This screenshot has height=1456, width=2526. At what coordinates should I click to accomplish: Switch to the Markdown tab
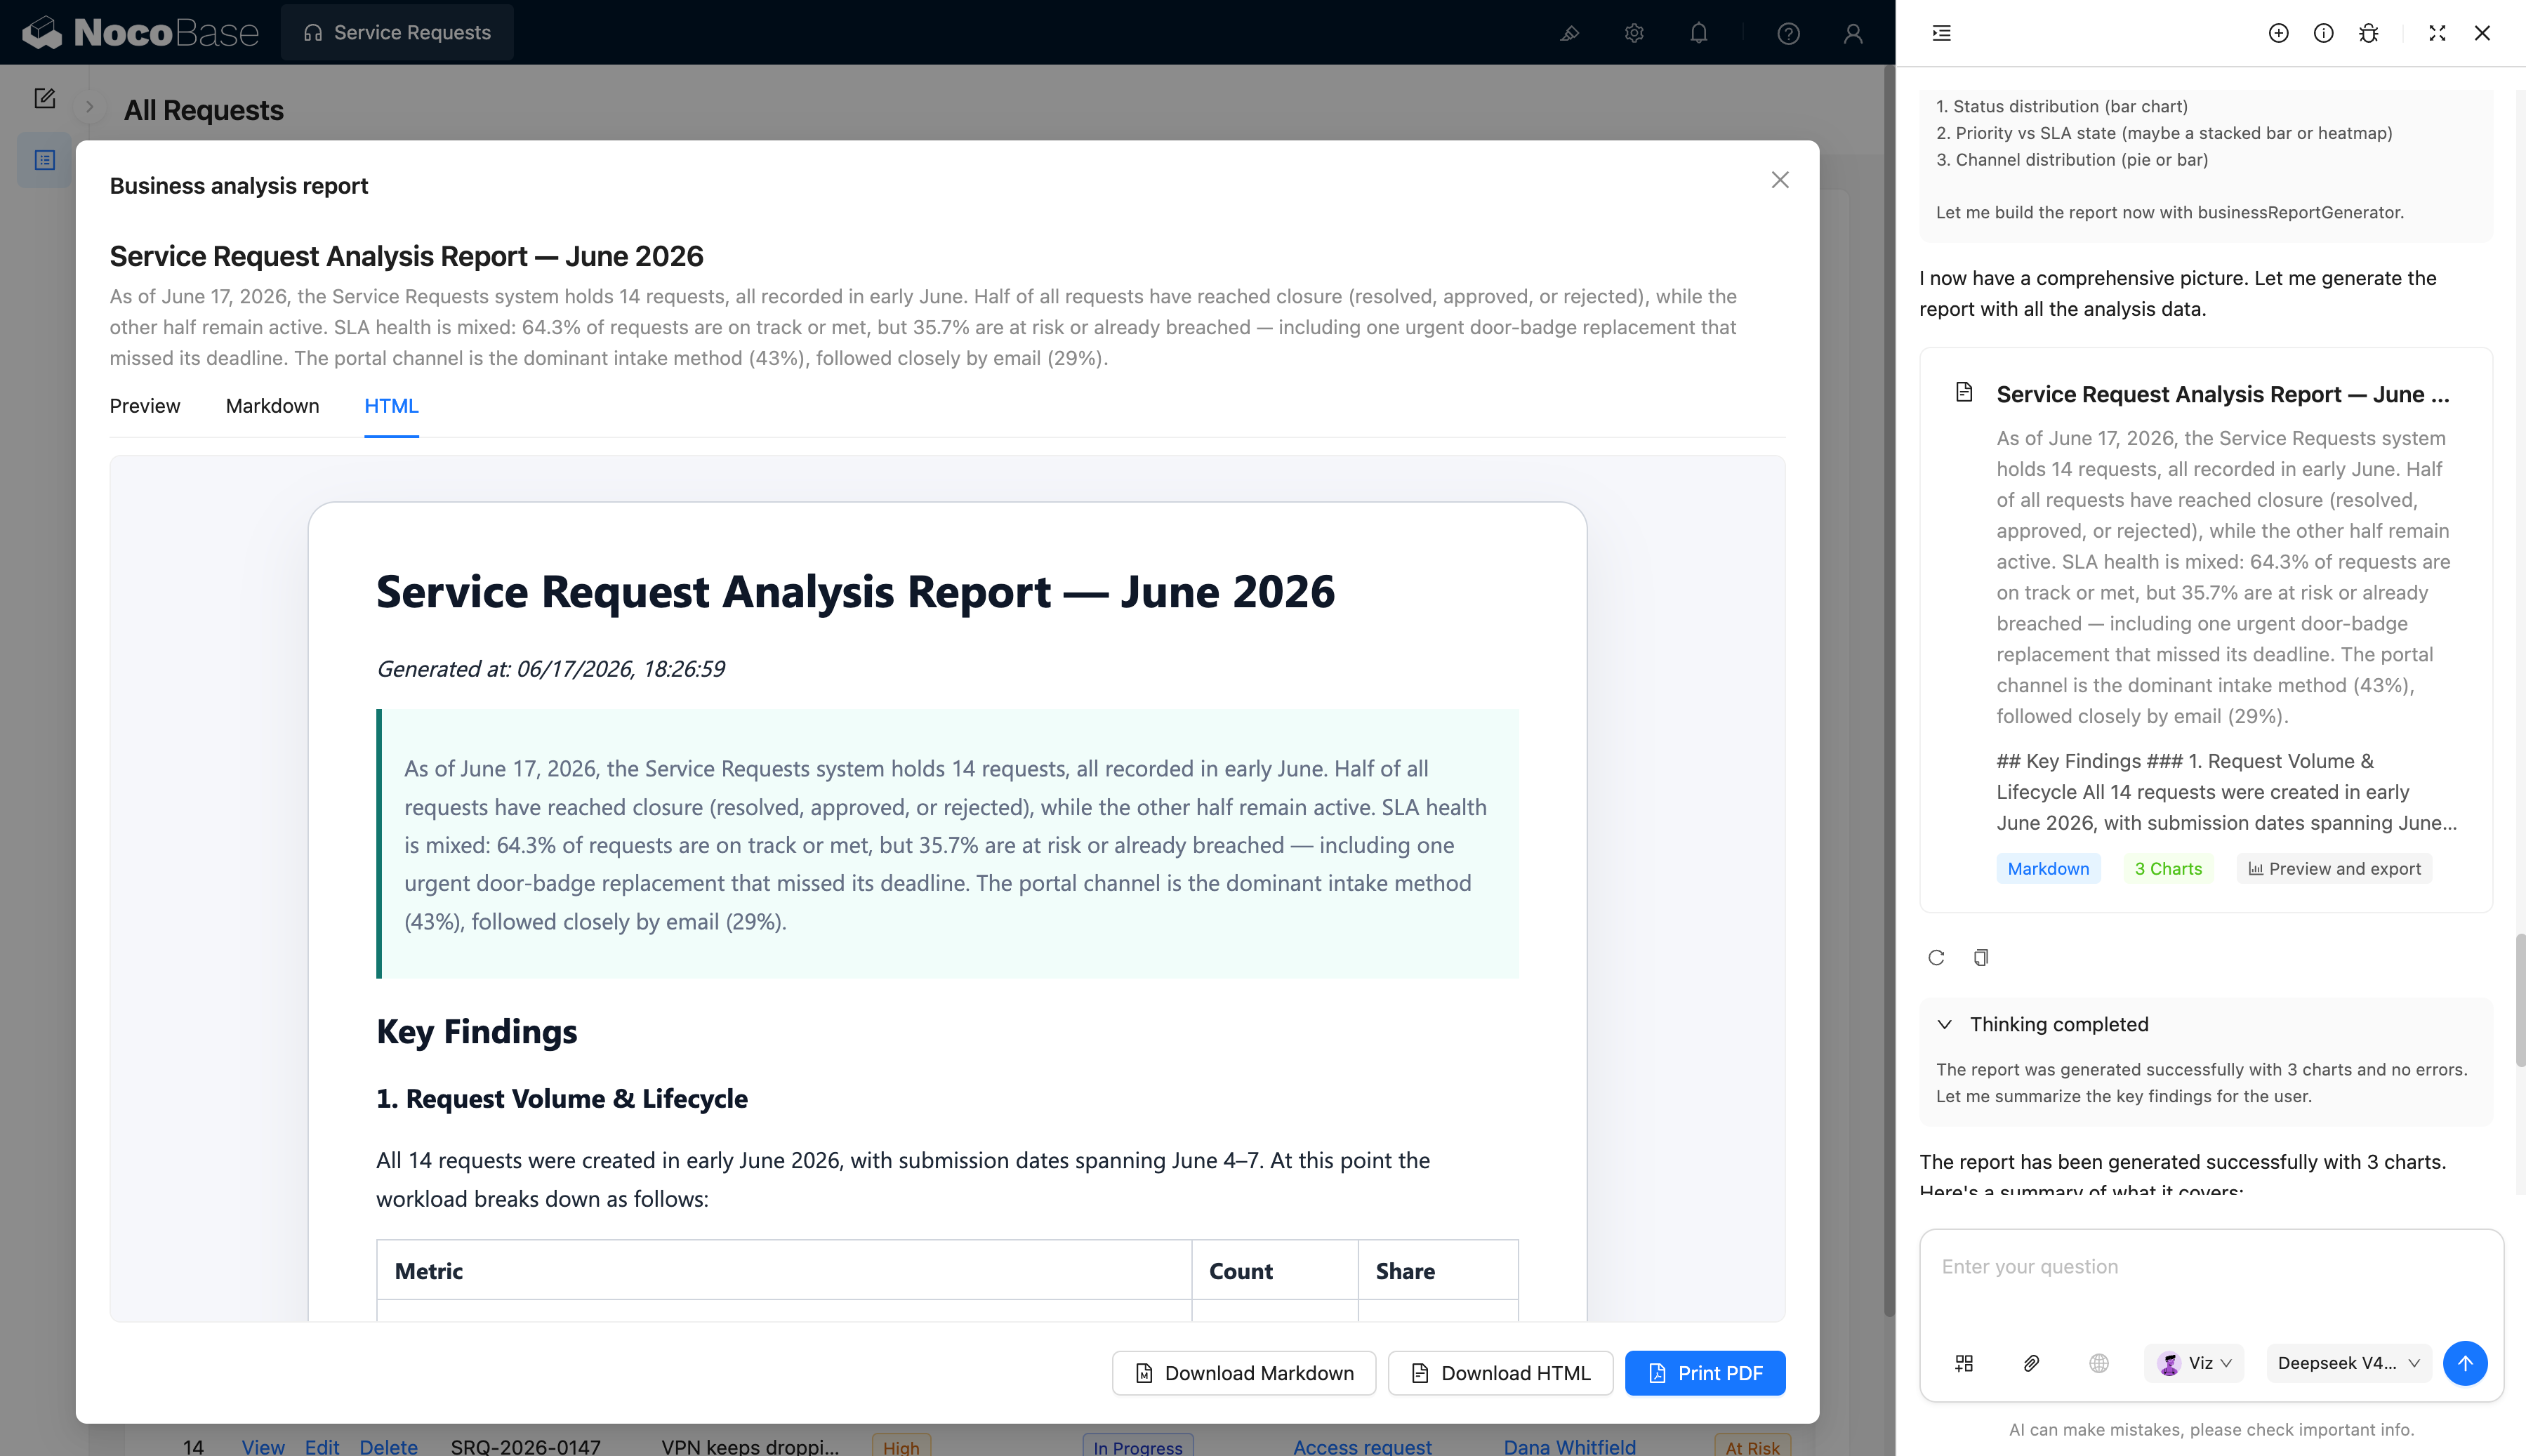click(x=272, y=406)
